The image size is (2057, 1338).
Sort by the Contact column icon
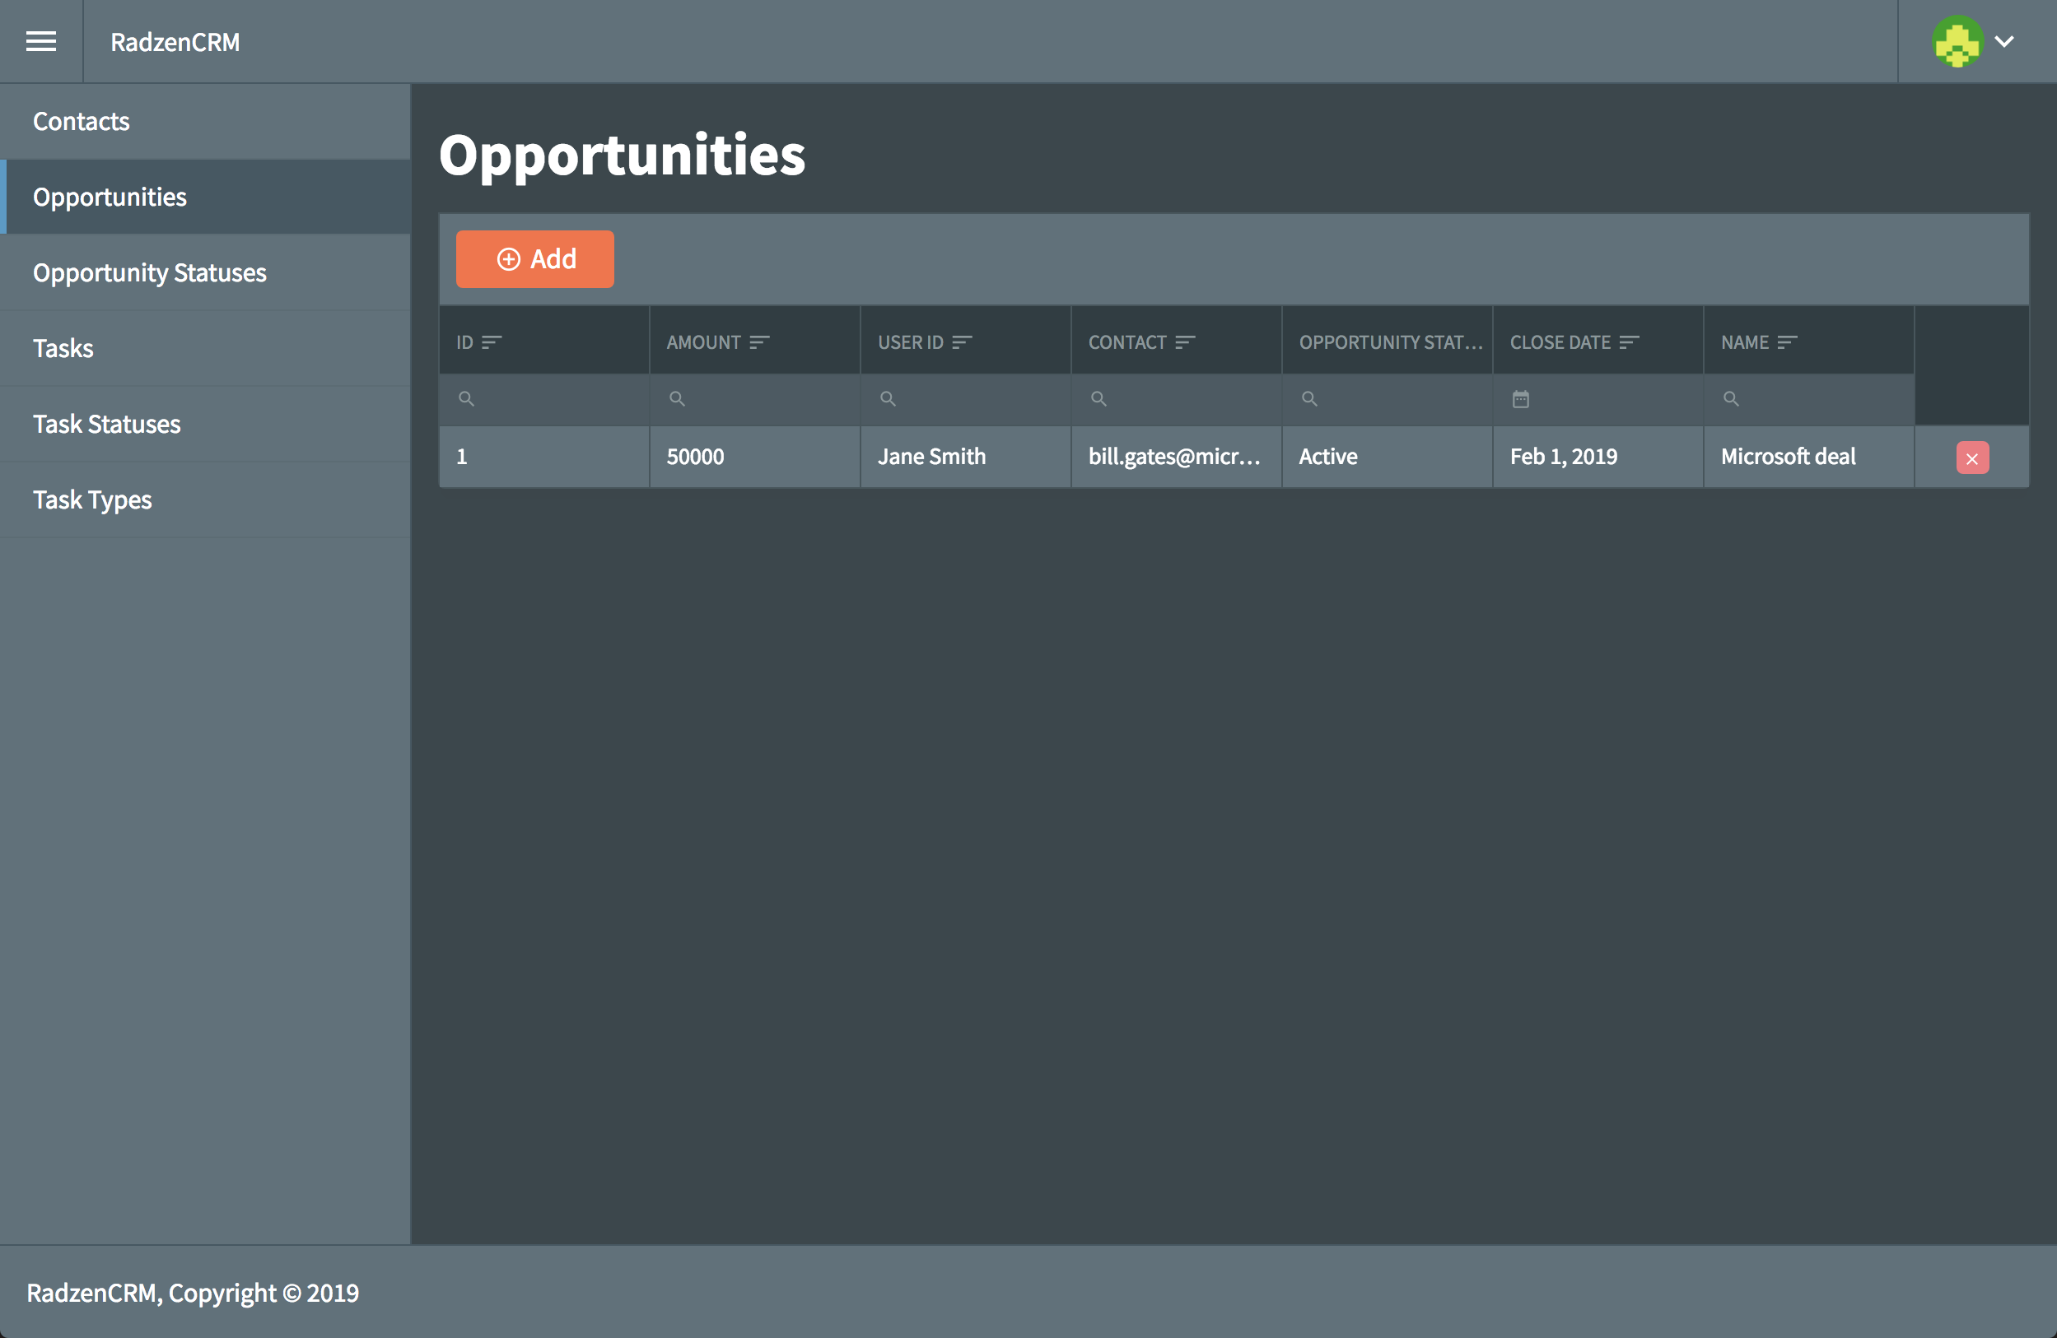pos(1186,342)
